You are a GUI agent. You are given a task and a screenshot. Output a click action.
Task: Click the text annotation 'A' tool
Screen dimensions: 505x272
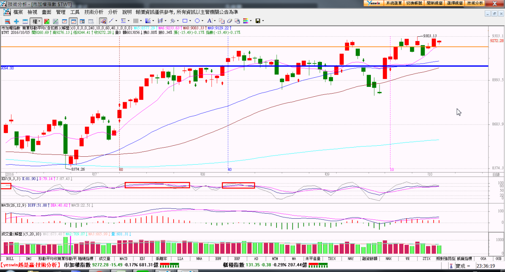[209, 21]
